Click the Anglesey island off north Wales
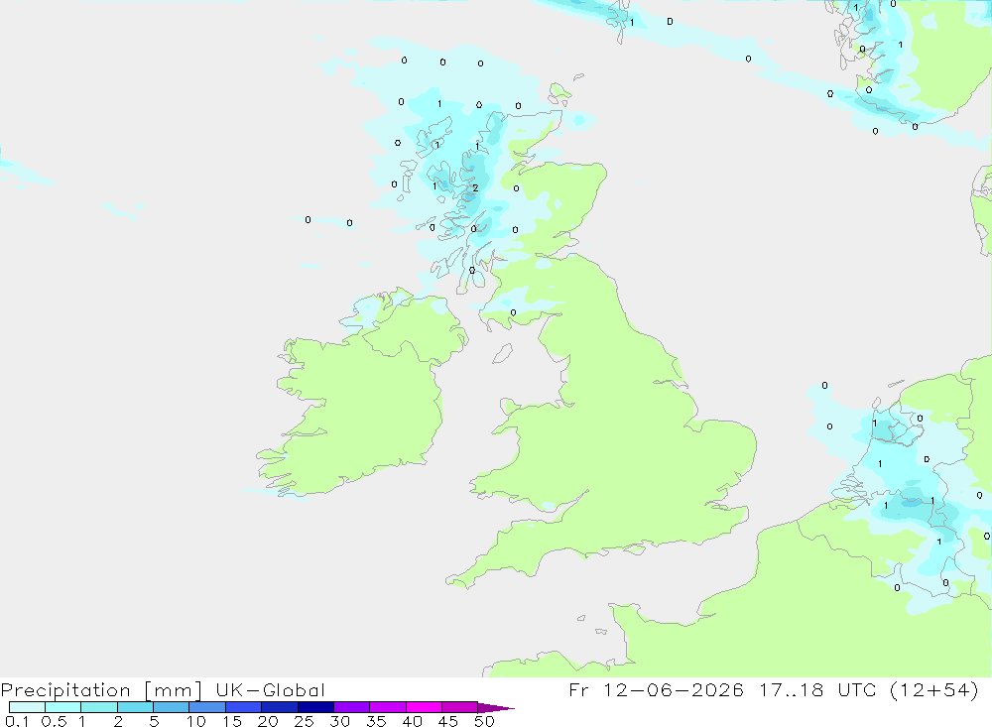Viewport: 992px width, 727px height. (x=509, y=407)
